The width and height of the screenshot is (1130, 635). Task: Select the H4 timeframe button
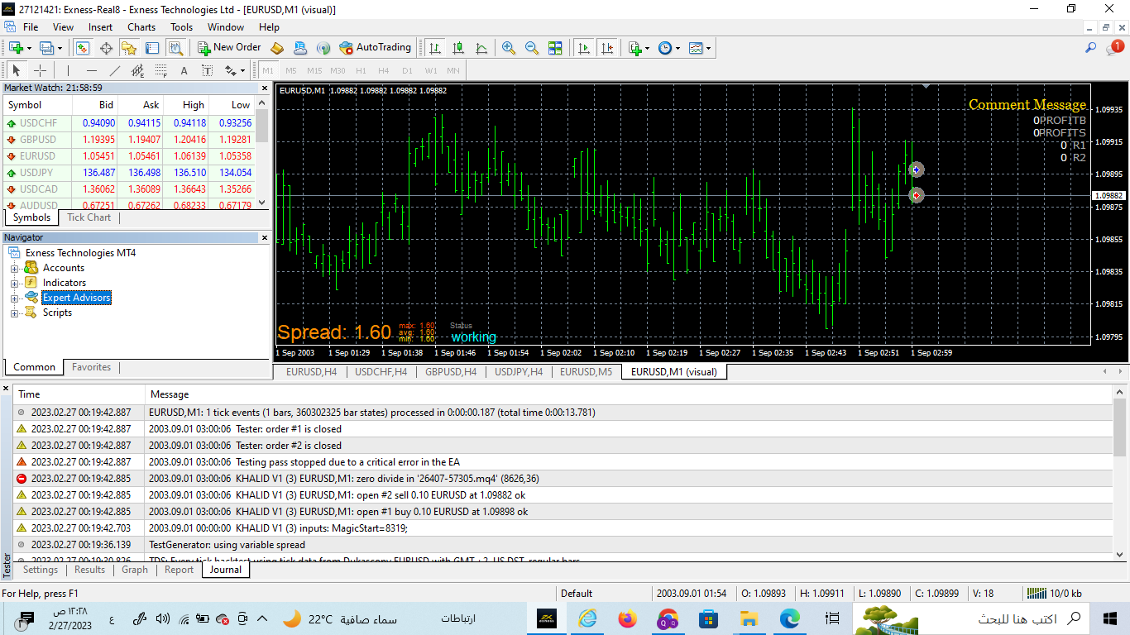click(x=384, y=70)
